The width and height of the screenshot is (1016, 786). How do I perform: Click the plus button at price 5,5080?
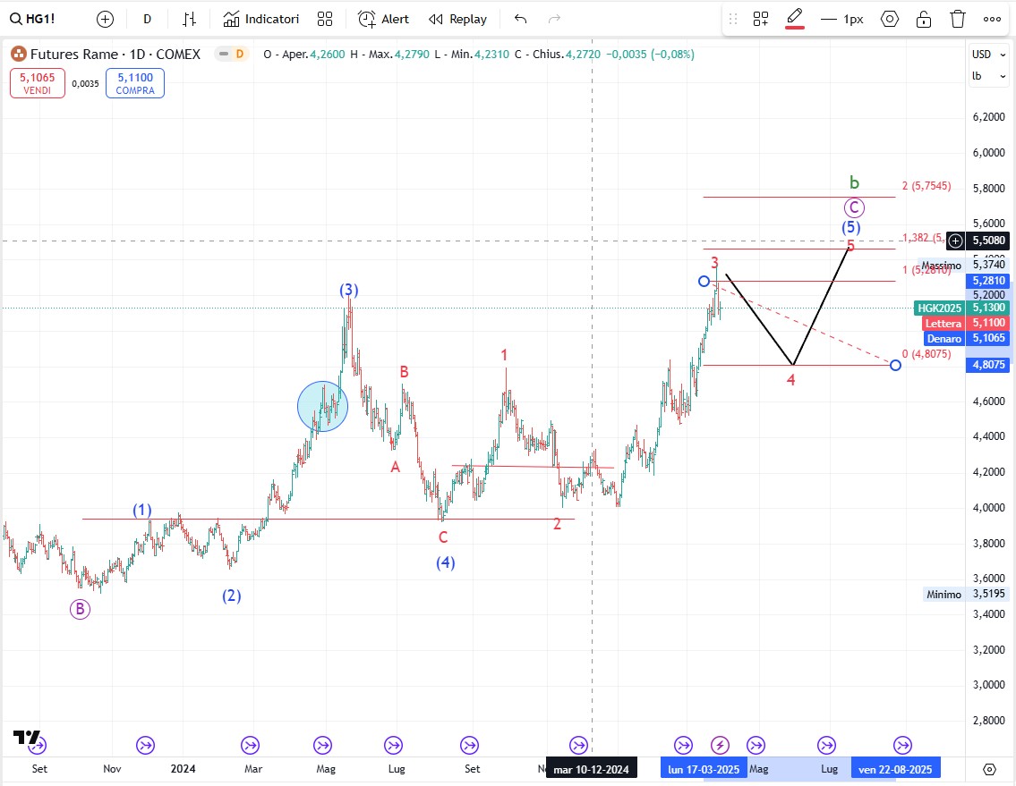coord(956,241)
